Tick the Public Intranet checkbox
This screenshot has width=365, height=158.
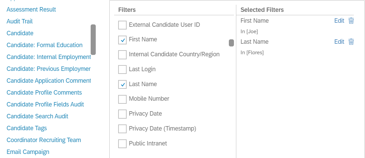[123, 144]
